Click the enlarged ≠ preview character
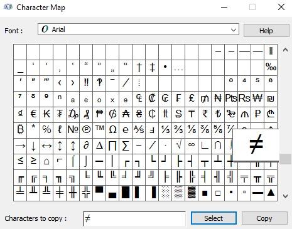This screenshot has height=229, width=292. click(256, 144)
